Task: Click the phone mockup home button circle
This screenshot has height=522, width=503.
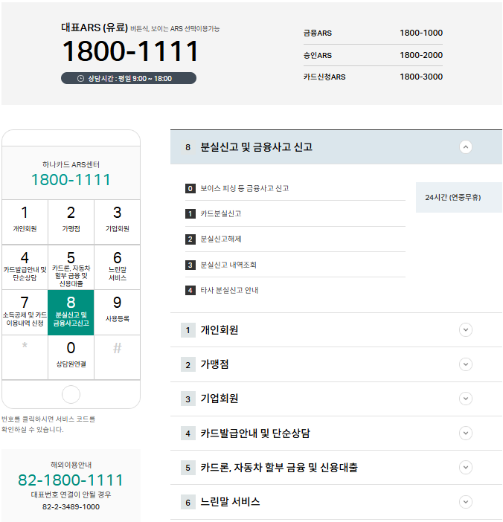Action: 71,395
